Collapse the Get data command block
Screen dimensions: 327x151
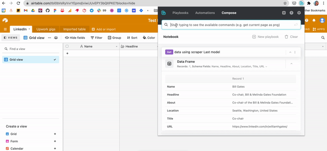[x=290, y=52]
